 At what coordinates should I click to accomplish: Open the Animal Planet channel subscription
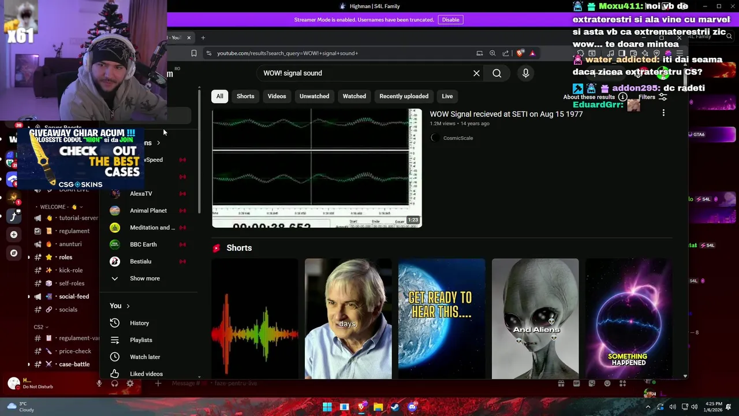148,211
